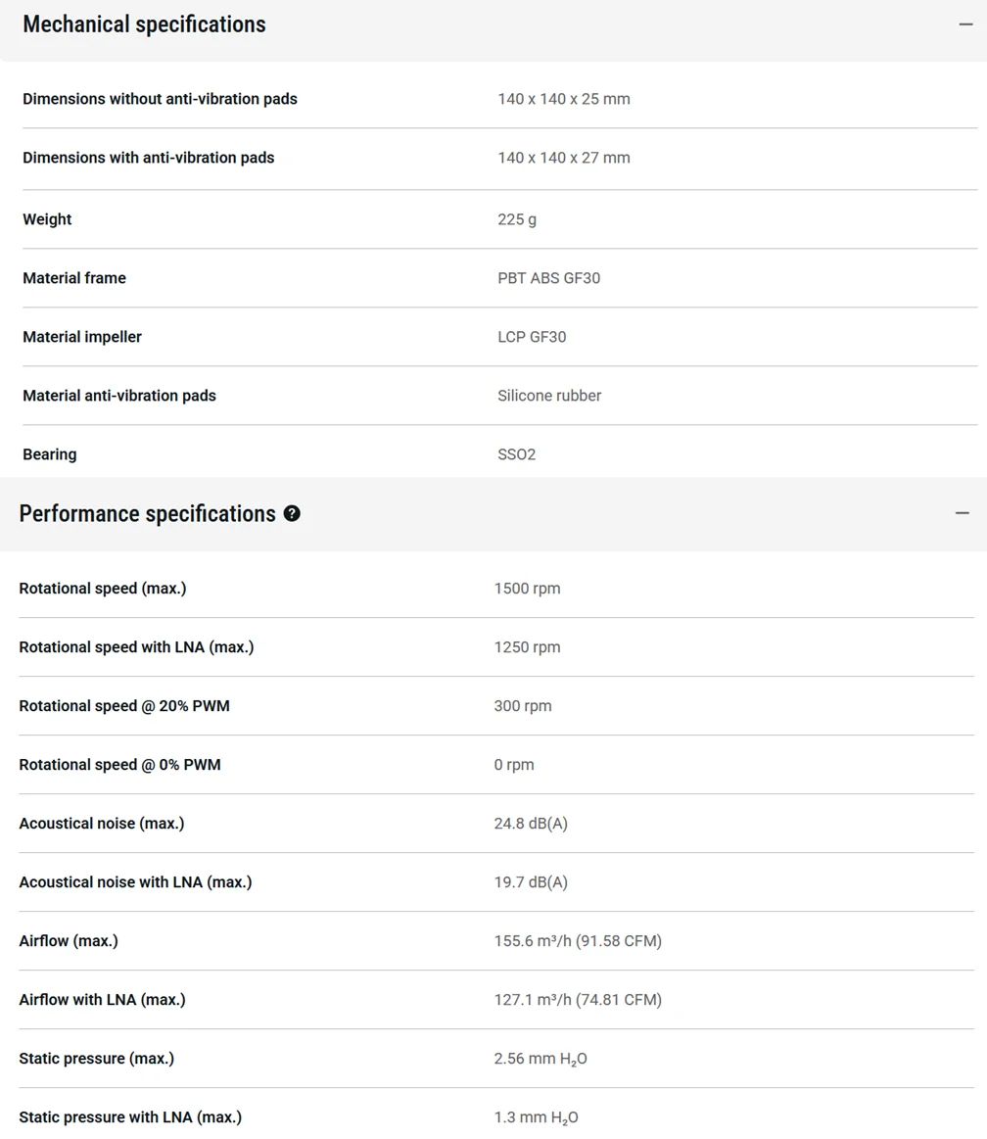987x1139 pixels.
Task: Select the Rotational speed (max.) label
Action: click(103, 589)
